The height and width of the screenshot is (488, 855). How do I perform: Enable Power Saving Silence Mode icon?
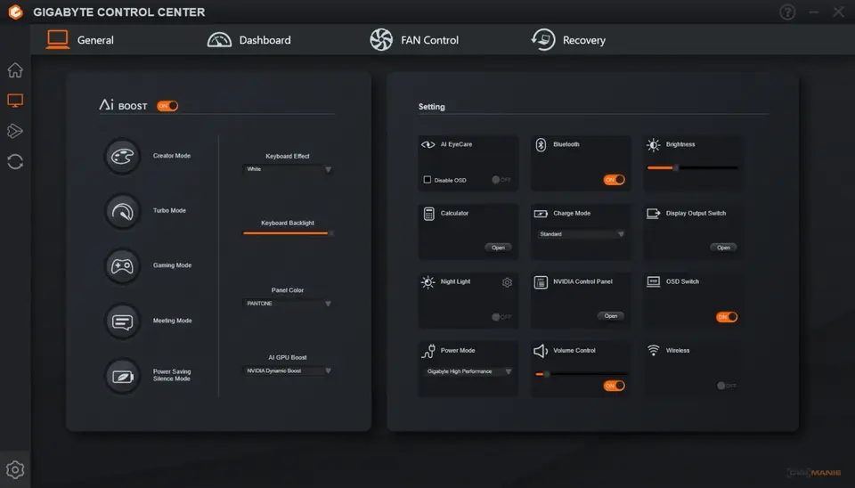tap(122, 376)
